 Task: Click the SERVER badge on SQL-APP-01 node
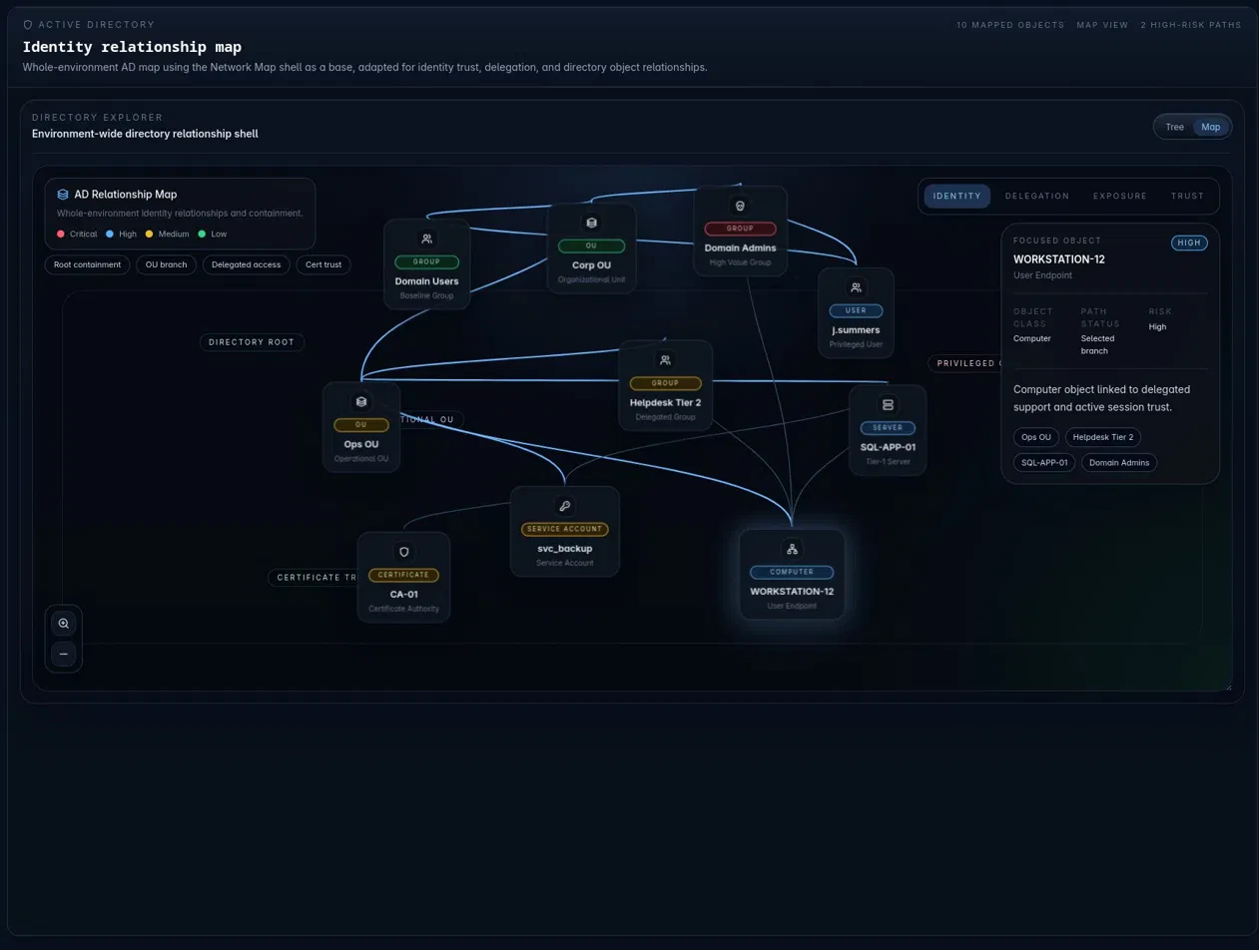tap(888, 427)
